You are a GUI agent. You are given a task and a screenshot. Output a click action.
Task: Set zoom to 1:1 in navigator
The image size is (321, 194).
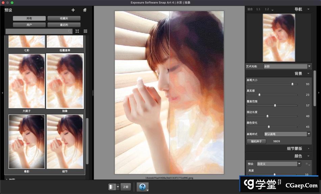tap(258, 9)
